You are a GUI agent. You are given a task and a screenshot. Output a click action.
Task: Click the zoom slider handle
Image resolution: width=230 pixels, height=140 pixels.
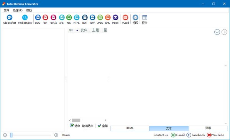point(11,135)
